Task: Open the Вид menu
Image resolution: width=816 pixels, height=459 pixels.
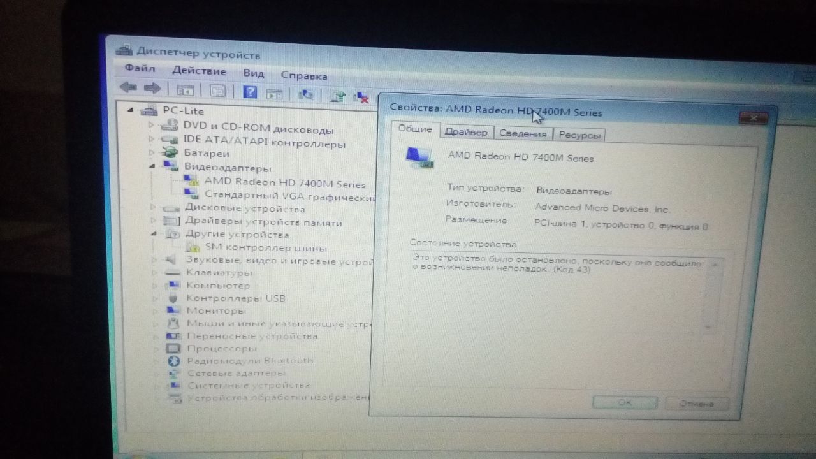Action: click(x=253, y=73)
